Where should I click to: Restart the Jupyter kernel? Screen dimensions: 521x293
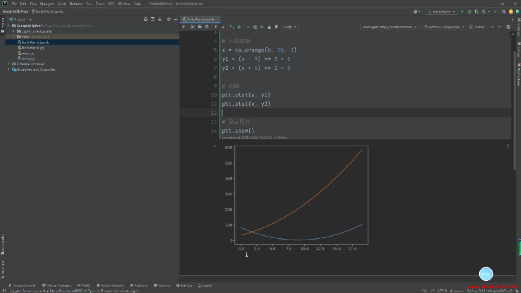click(x=255, y=27)
